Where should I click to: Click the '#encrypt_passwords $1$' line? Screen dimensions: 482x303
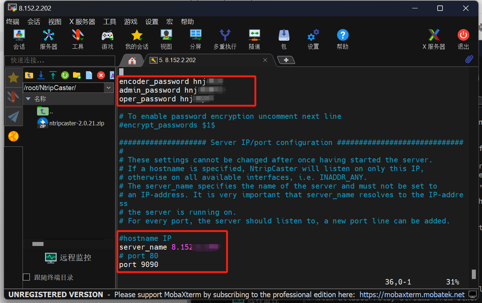point(167,125)
